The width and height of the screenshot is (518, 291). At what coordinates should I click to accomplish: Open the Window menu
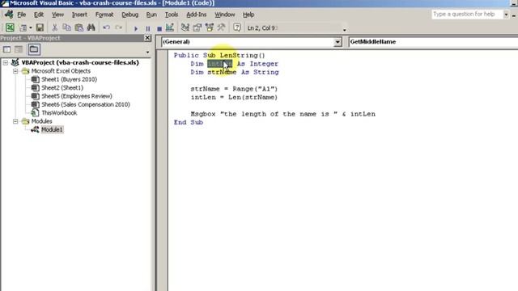225,15
